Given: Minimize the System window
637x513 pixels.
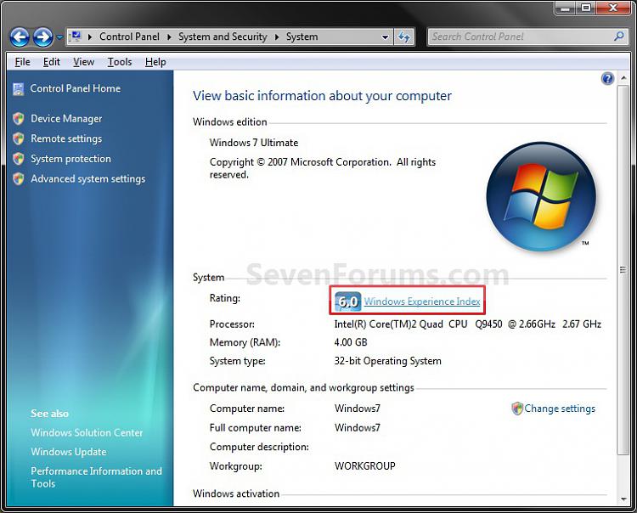Looking at the screenshot, I should [565, 8].
